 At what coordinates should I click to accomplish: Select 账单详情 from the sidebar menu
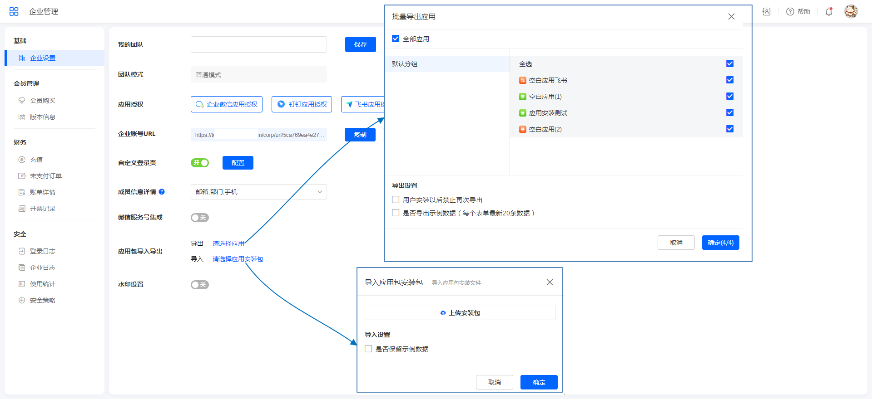tap(42, 192)
